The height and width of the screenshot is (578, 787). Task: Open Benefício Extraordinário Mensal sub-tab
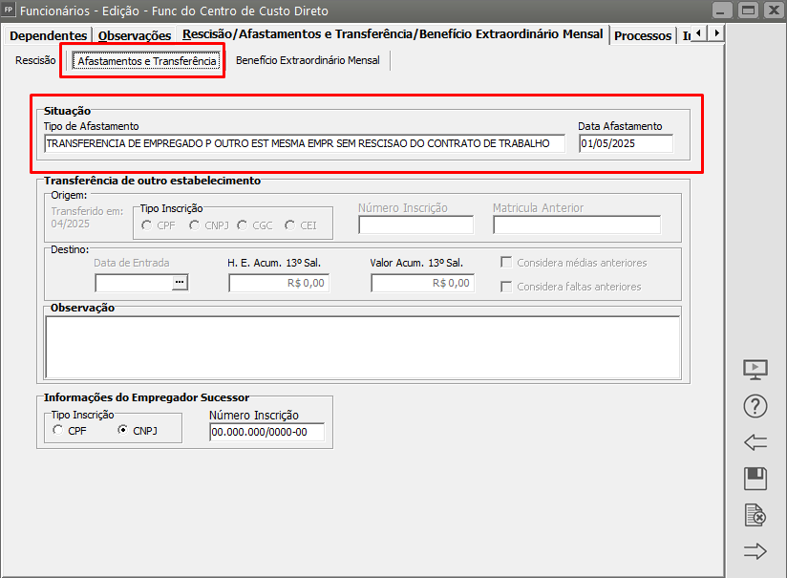308,60
